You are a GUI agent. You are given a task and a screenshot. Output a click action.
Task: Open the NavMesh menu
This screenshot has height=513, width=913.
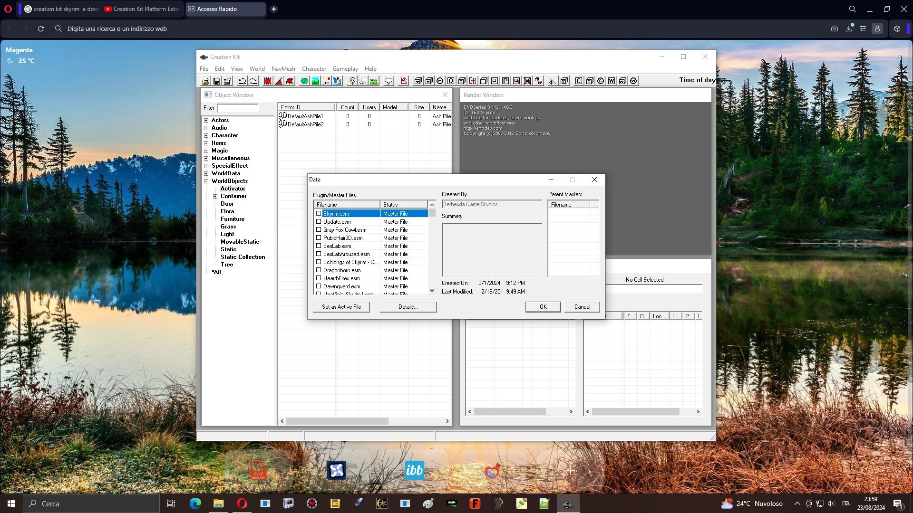click(x=283, y=69)
